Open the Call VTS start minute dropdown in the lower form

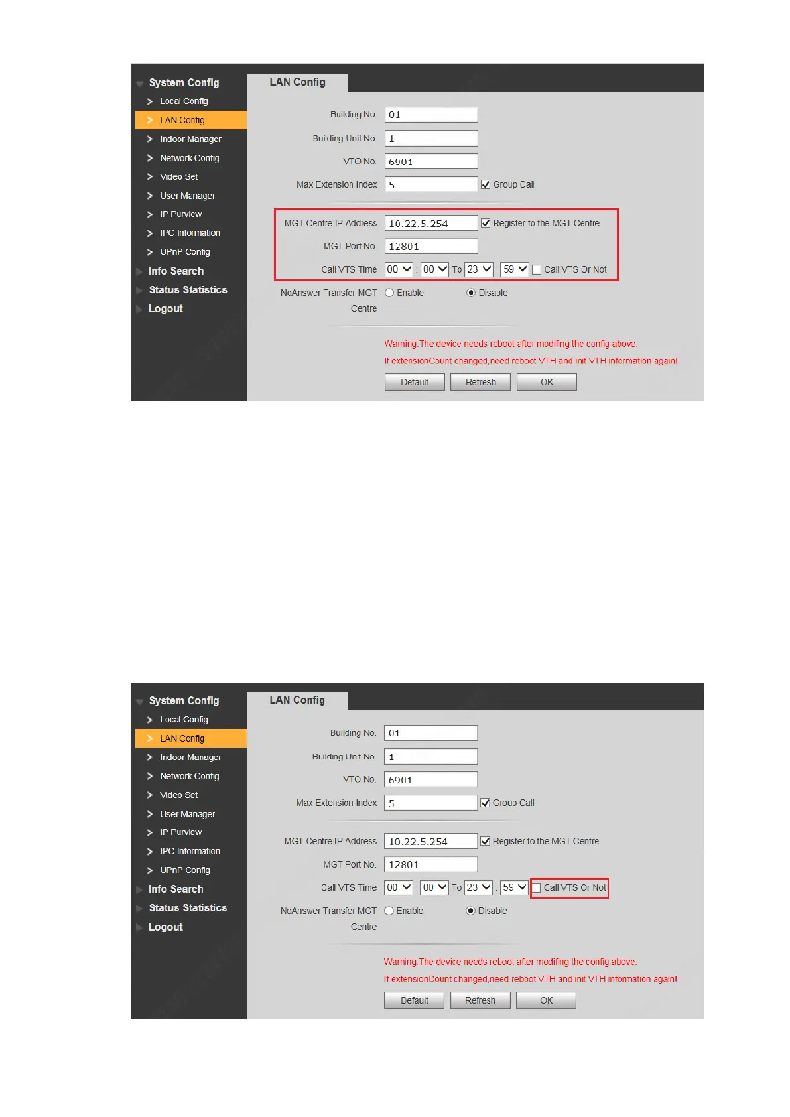click(434, 887)
